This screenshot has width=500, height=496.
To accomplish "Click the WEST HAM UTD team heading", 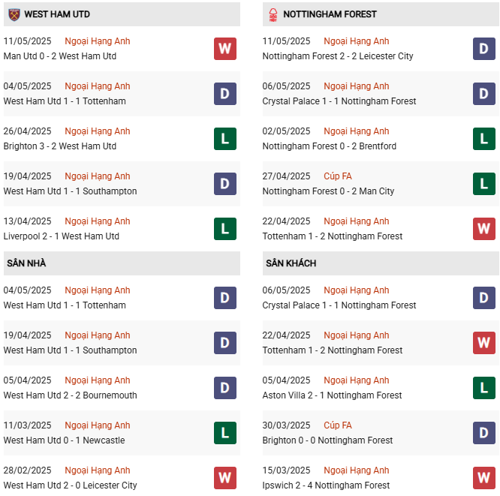I will tap(57, 14).
